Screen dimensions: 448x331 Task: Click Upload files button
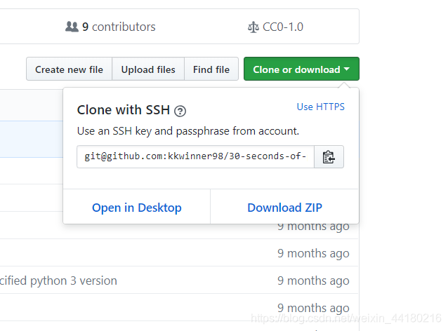148,69
